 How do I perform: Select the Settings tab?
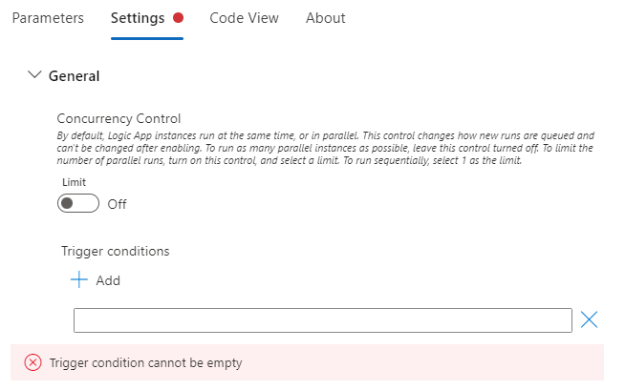[138, 18]
